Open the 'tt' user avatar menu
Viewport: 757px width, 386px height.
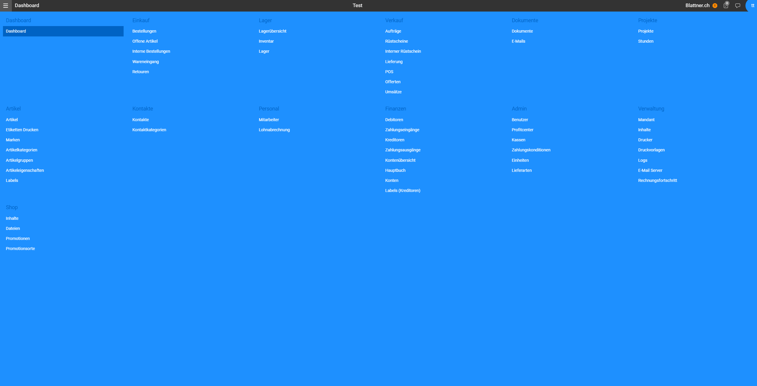[x=752, y=6]
